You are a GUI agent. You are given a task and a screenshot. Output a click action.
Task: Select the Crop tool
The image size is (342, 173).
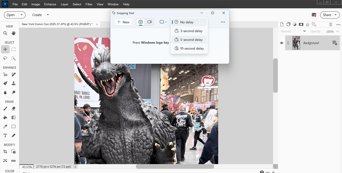(5, 152)
